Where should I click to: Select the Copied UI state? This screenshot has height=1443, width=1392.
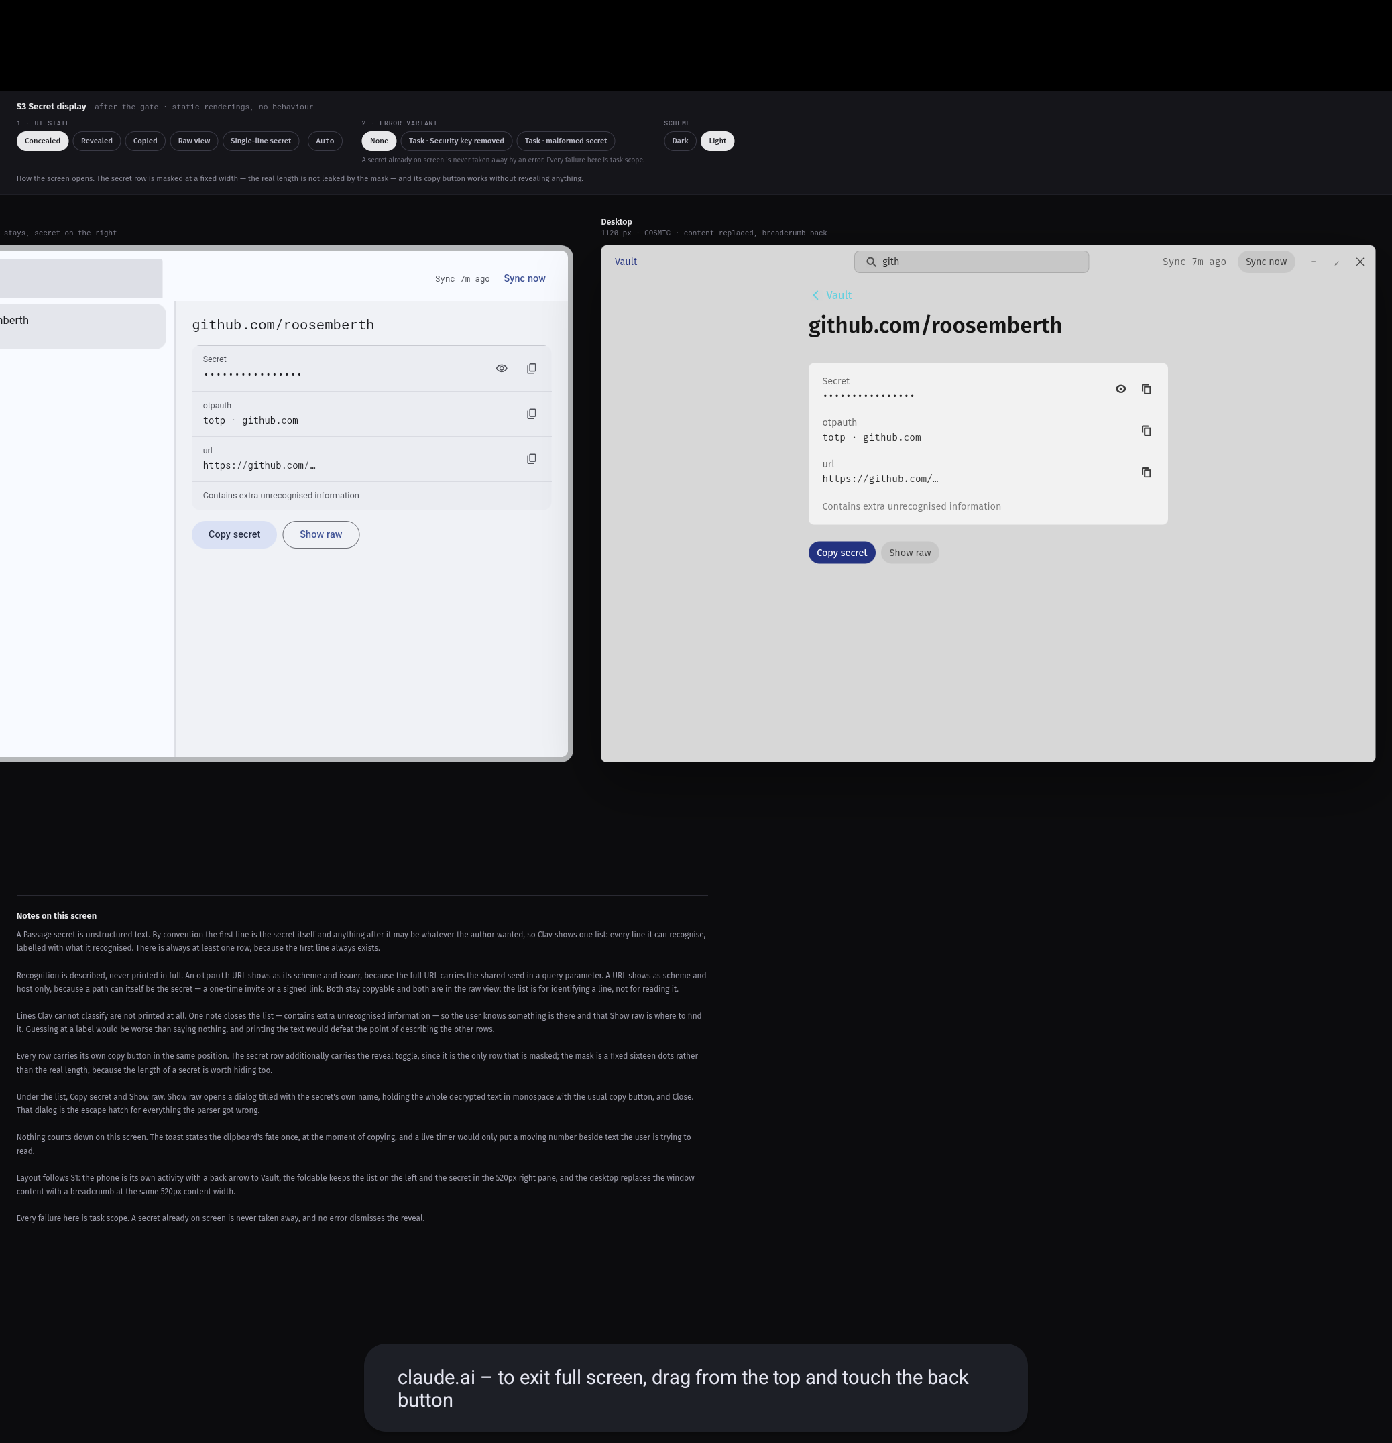coord(145,141)
